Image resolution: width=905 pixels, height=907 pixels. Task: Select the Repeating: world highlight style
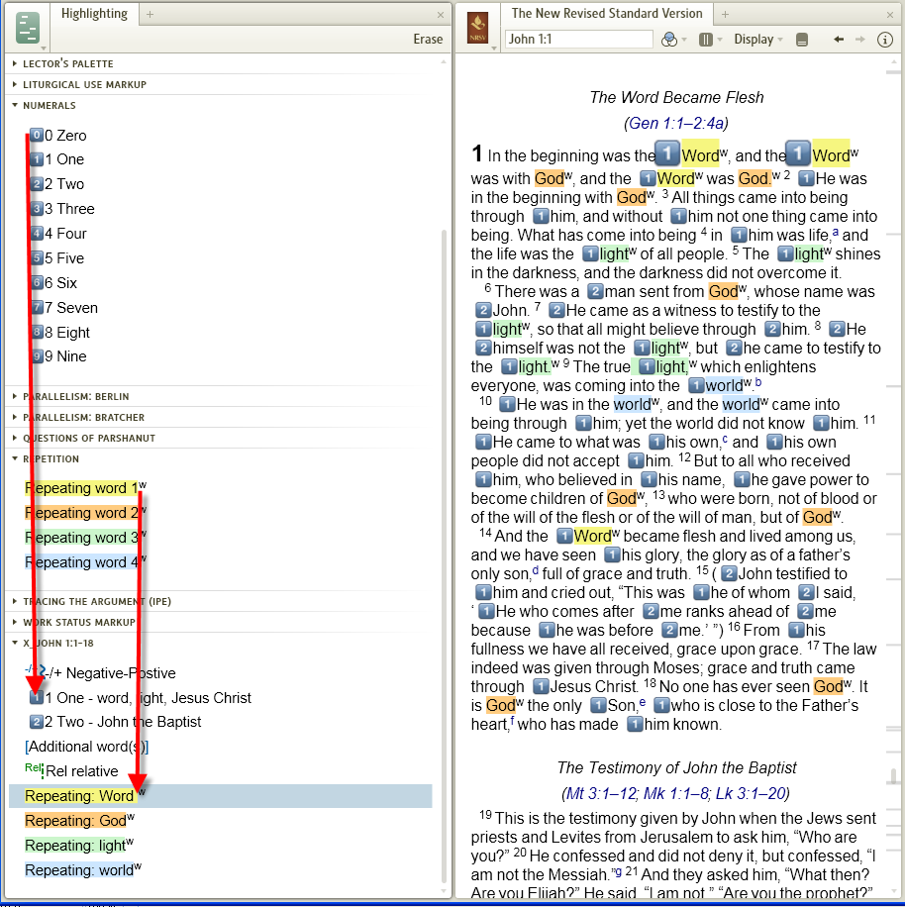tap(83, 870)
